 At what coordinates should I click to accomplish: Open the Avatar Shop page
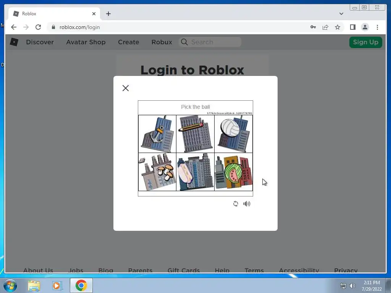pos(86,42)
